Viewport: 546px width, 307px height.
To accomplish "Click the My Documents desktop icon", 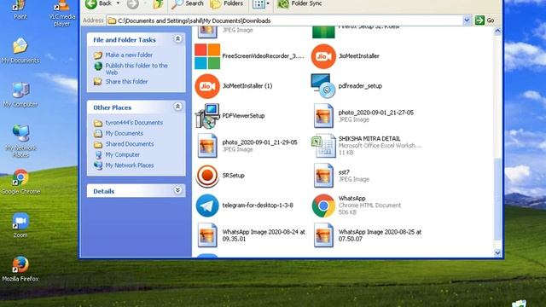I will click(x=20, y=51).
